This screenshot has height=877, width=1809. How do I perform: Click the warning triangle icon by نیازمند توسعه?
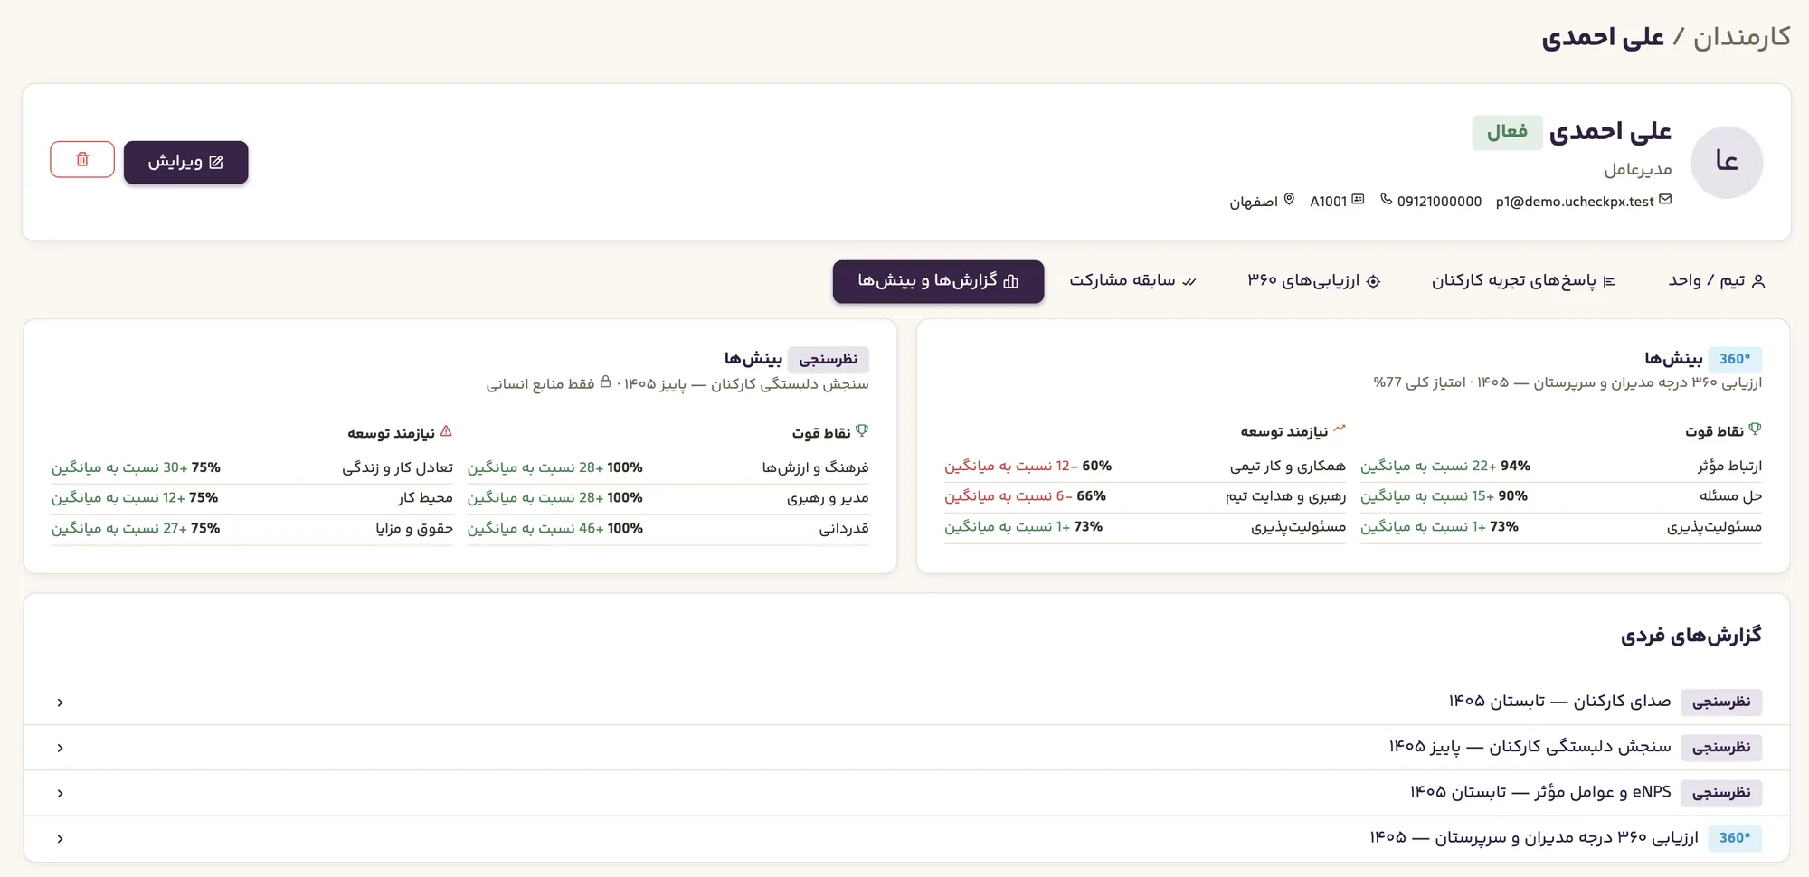446,431
